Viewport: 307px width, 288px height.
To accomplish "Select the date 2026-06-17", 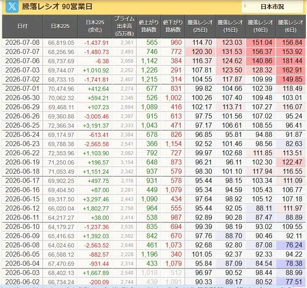I will coord(22,181).
